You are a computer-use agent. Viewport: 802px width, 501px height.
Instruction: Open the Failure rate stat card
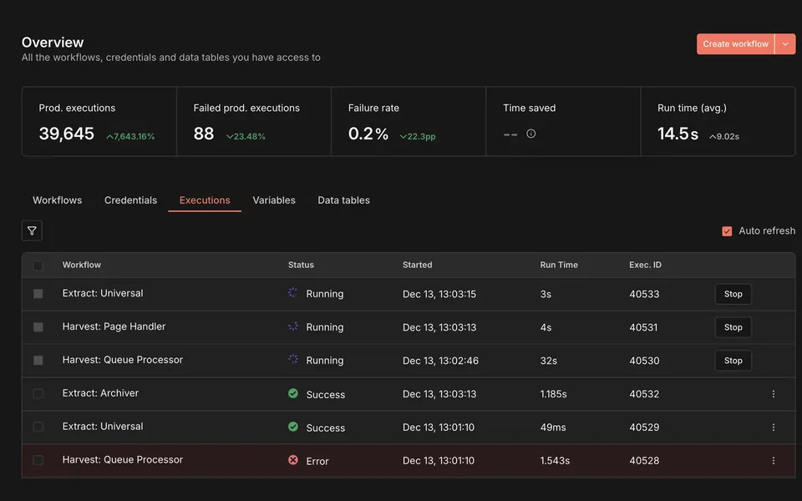[x=409, y=121]
